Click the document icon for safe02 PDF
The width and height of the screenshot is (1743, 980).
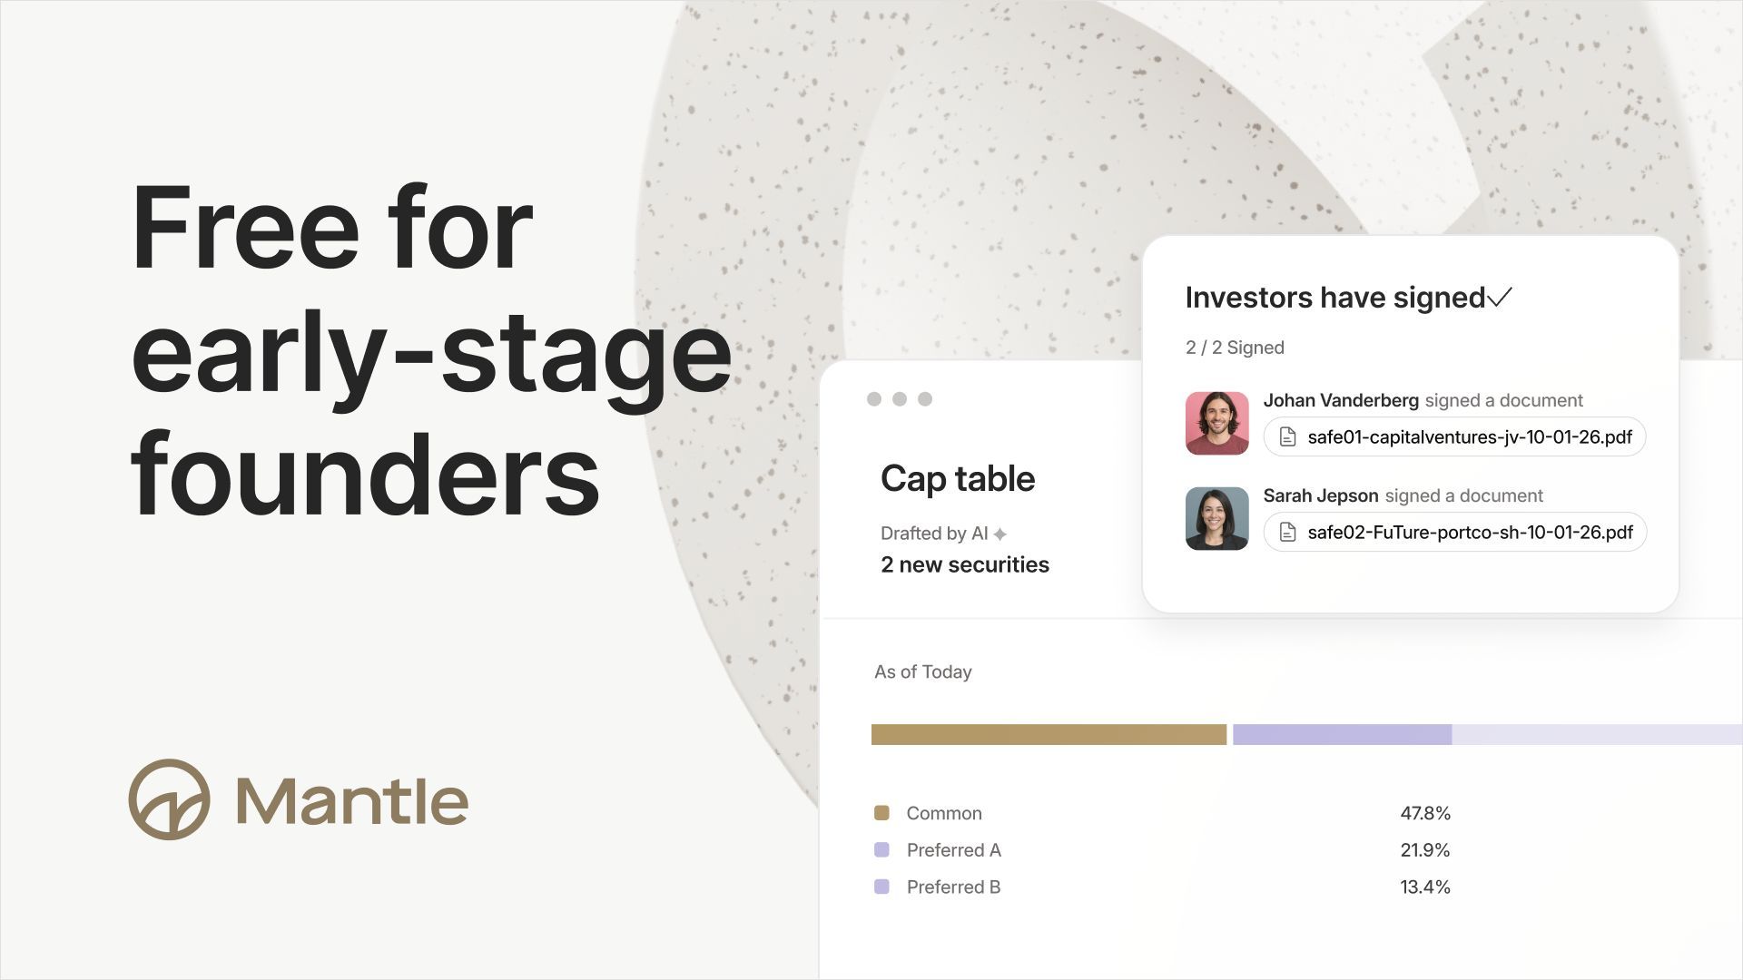click(1287, 533)
